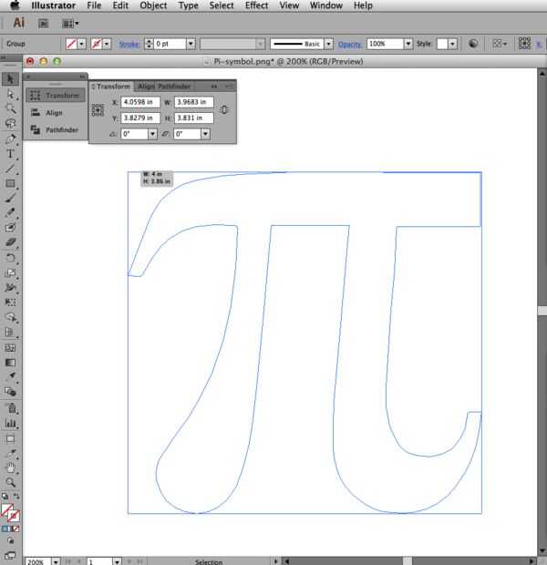Select the Blend tool
The height and width of the screenshot is (565, 547).
point(10,392)
